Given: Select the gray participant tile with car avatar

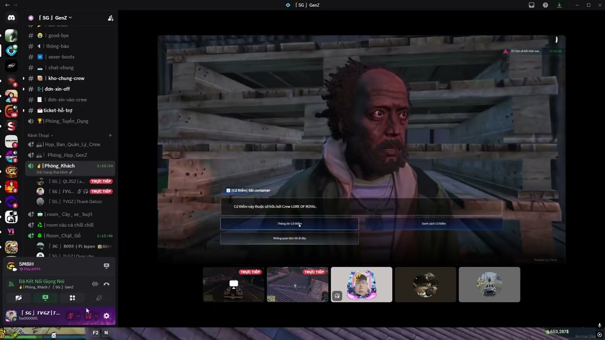Looking at the screenshot, I should point(489,284).
